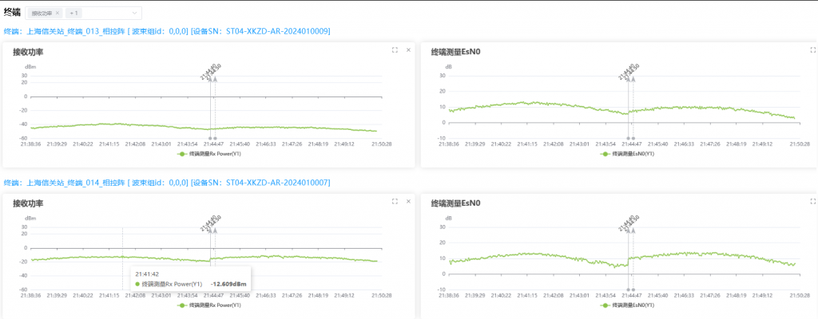Expand terminal 013 终端测量EsN0 chart to fullscreen

click(812, 50)
